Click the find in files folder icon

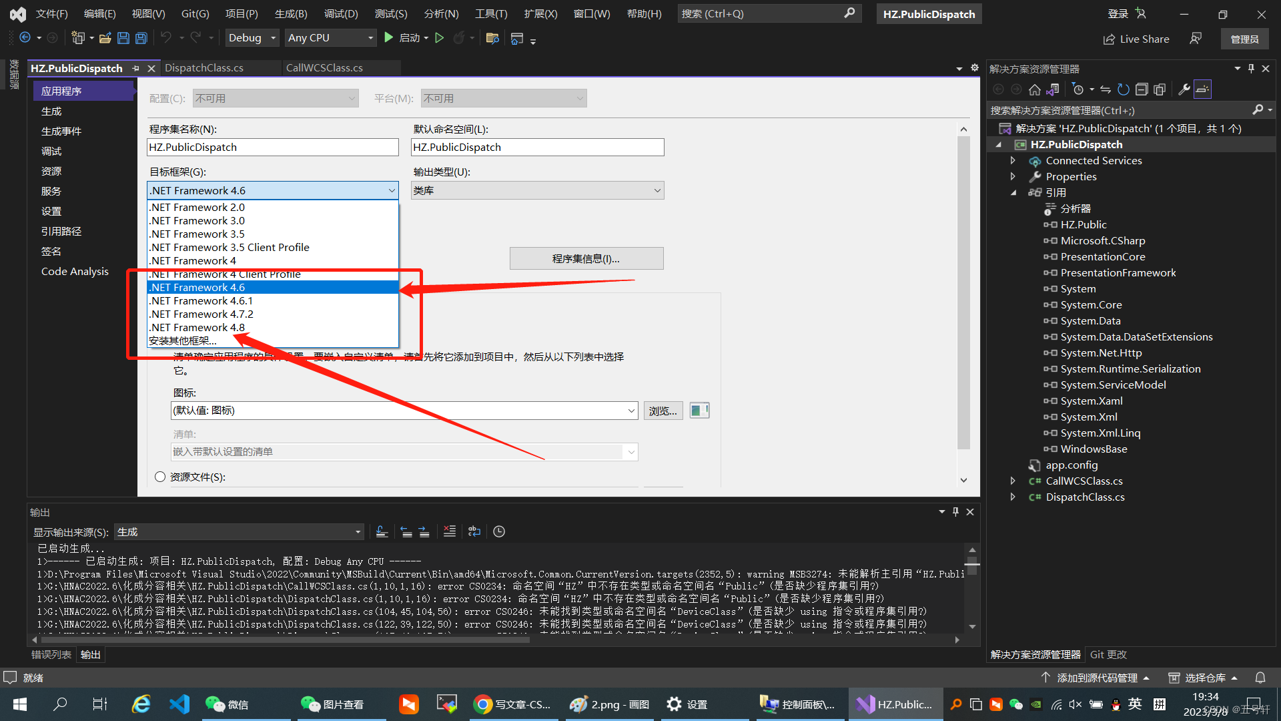pyautogui.click(x=492, y=38)
